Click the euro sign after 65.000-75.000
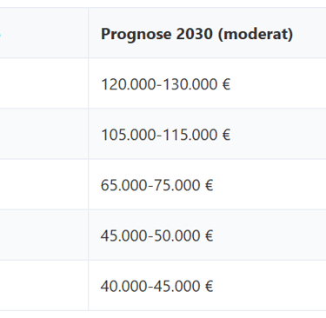Image resolution: width=326 pixels, height=318 pixels. pyautogui.click(x=210, y=185)
